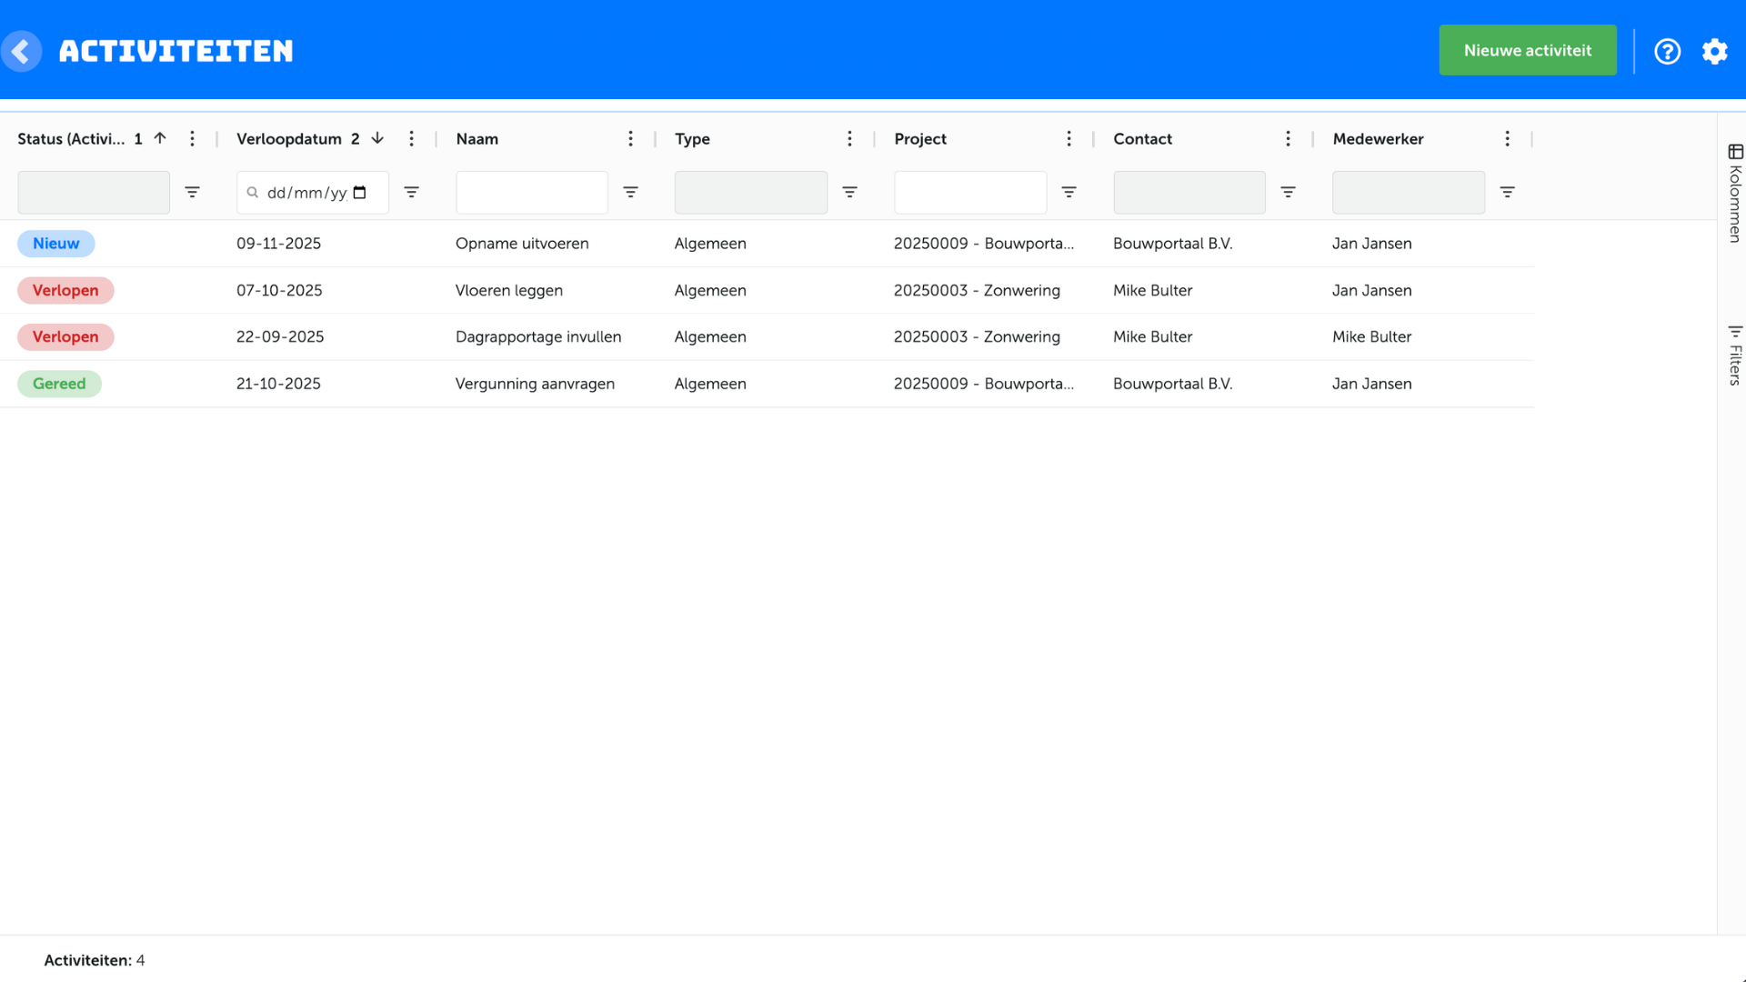Open Type column filter icon

pos(849,192)
